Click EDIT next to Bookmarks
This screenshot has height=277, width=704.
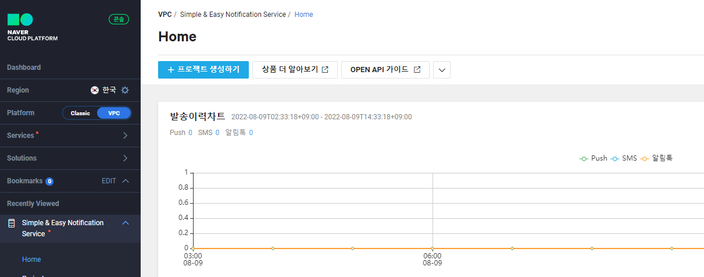tap(109, 181)
